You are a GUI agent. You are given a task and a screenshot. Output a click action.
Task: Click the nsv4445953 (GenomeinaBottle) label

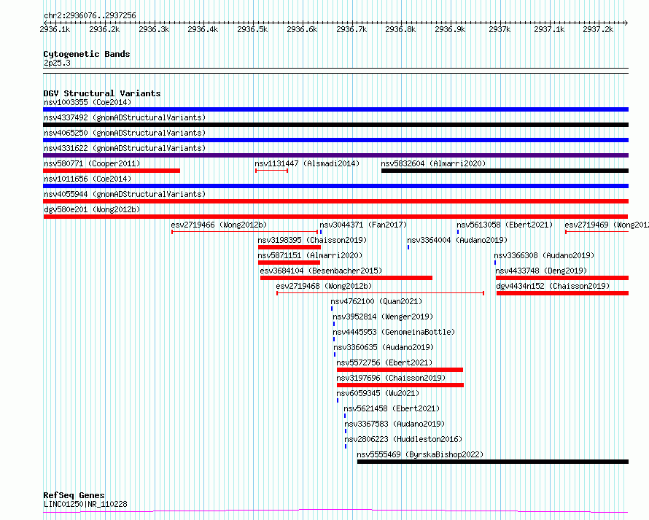[394, 332]
